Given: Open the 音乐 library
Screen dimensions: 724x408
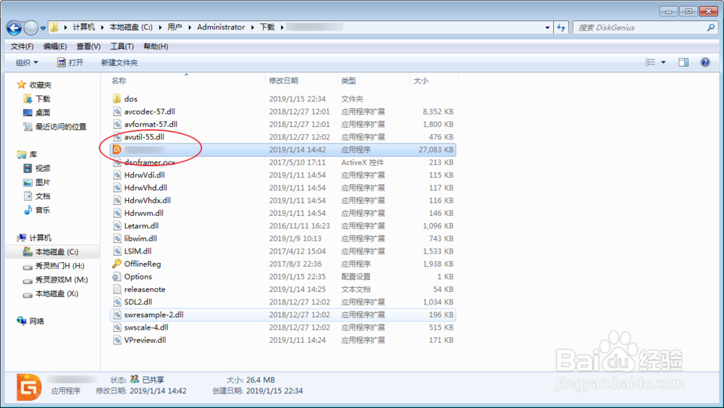Looking at the screenshot, I should pyautogui.click(x=37, y=209).
